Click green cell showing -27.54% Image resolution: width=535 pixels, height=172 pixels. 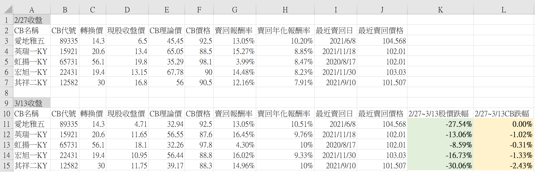[x=440, y=124]
